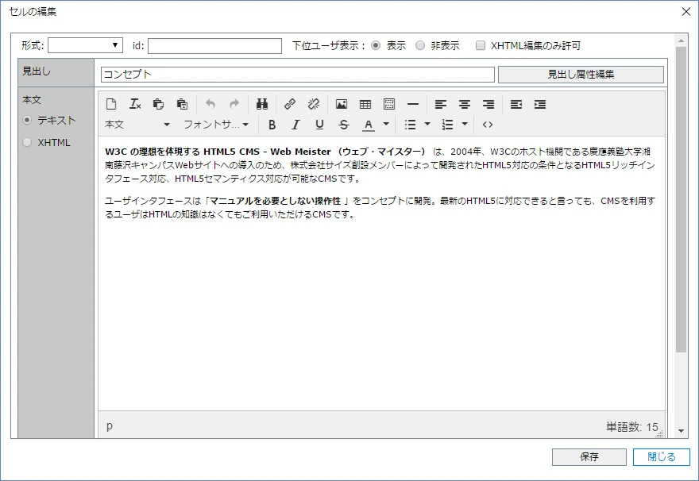Click the 保存 button
The image size is (699, 481).
click(x=589, y=457)
